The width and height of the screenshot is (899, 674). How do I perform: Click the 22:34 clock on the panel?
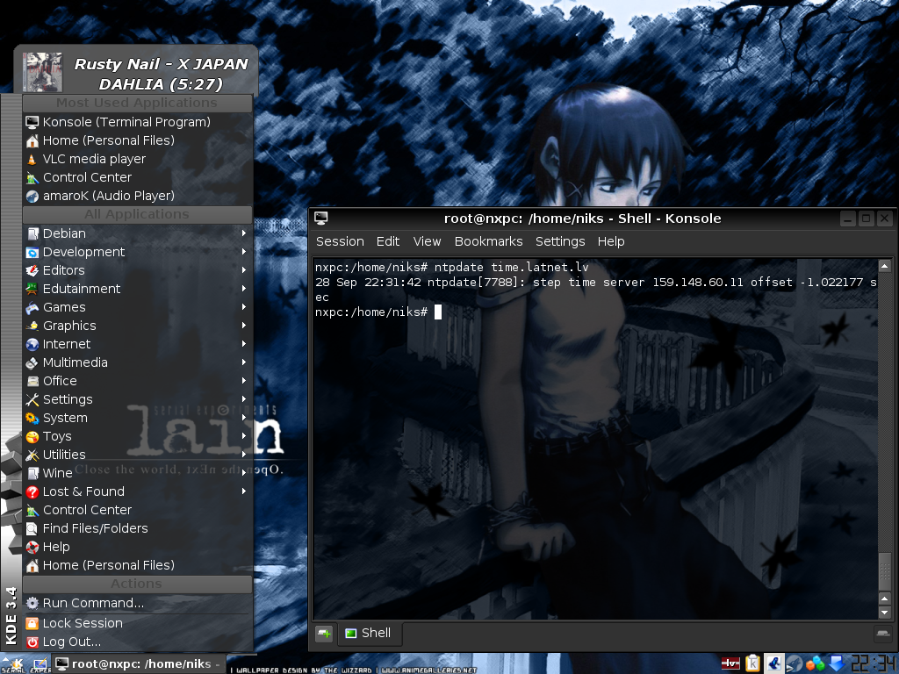[874, 663]
